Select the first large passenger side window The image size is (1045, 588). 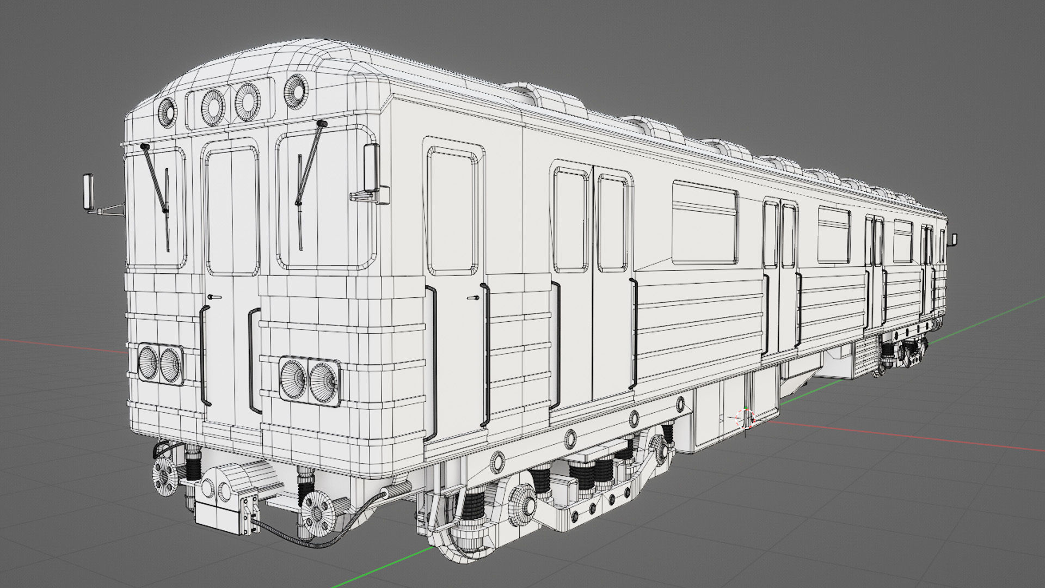pyautogui.click(x=705, y=223)
